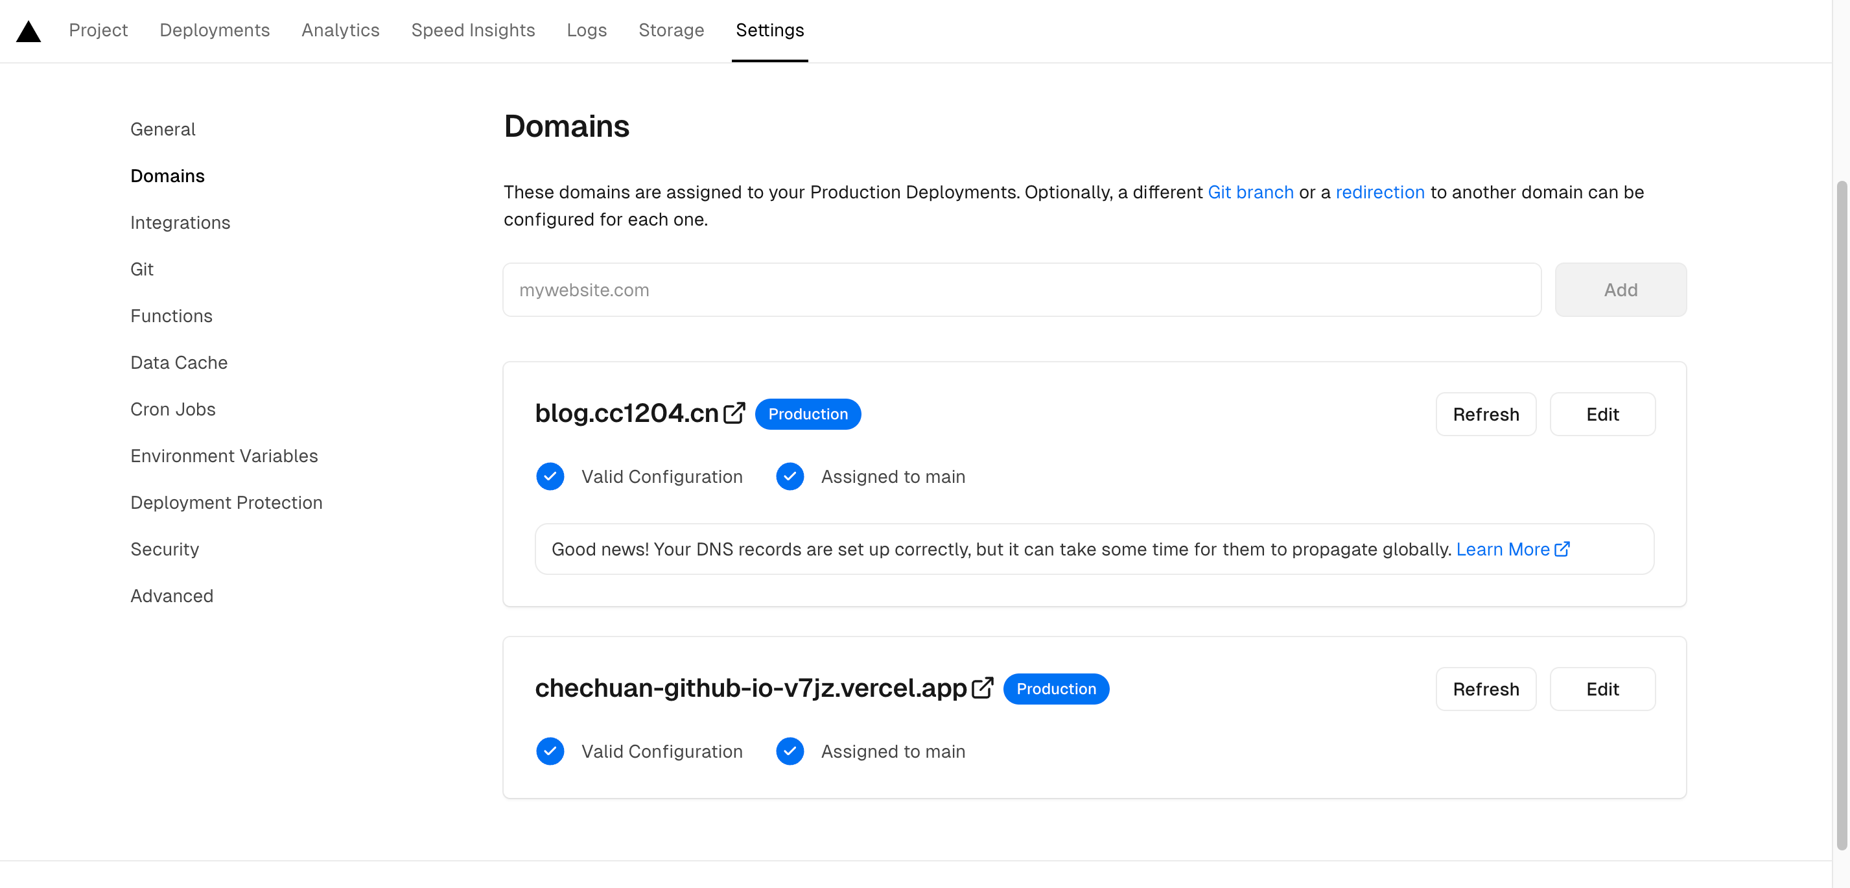Click 'Assigned to main' text under vercel.app domain

click(893, 752)
